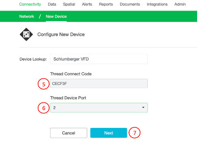Click the Next button
The width and height of the screenshot is (202, 147).
click(109, 133)
